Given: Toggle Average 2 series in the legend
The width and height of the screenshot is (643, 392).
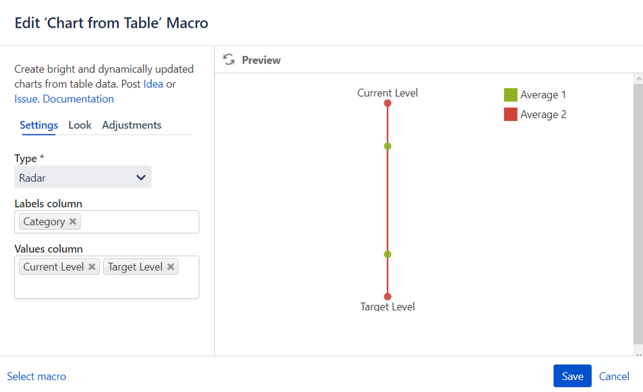Looking at the screenshot, I should (535, 115).
